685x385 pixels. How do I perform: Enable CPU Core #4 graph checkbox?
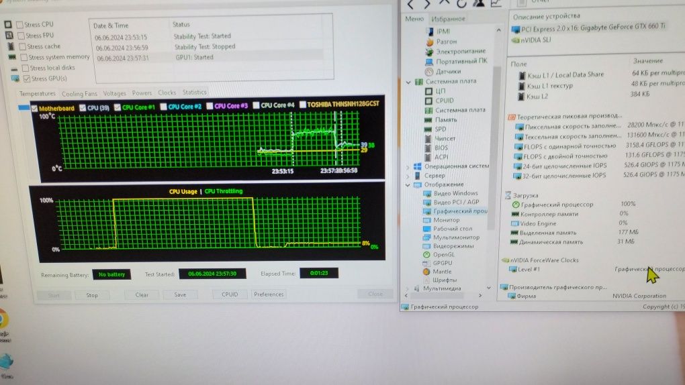pyautogui.click(x=256, y=105)
